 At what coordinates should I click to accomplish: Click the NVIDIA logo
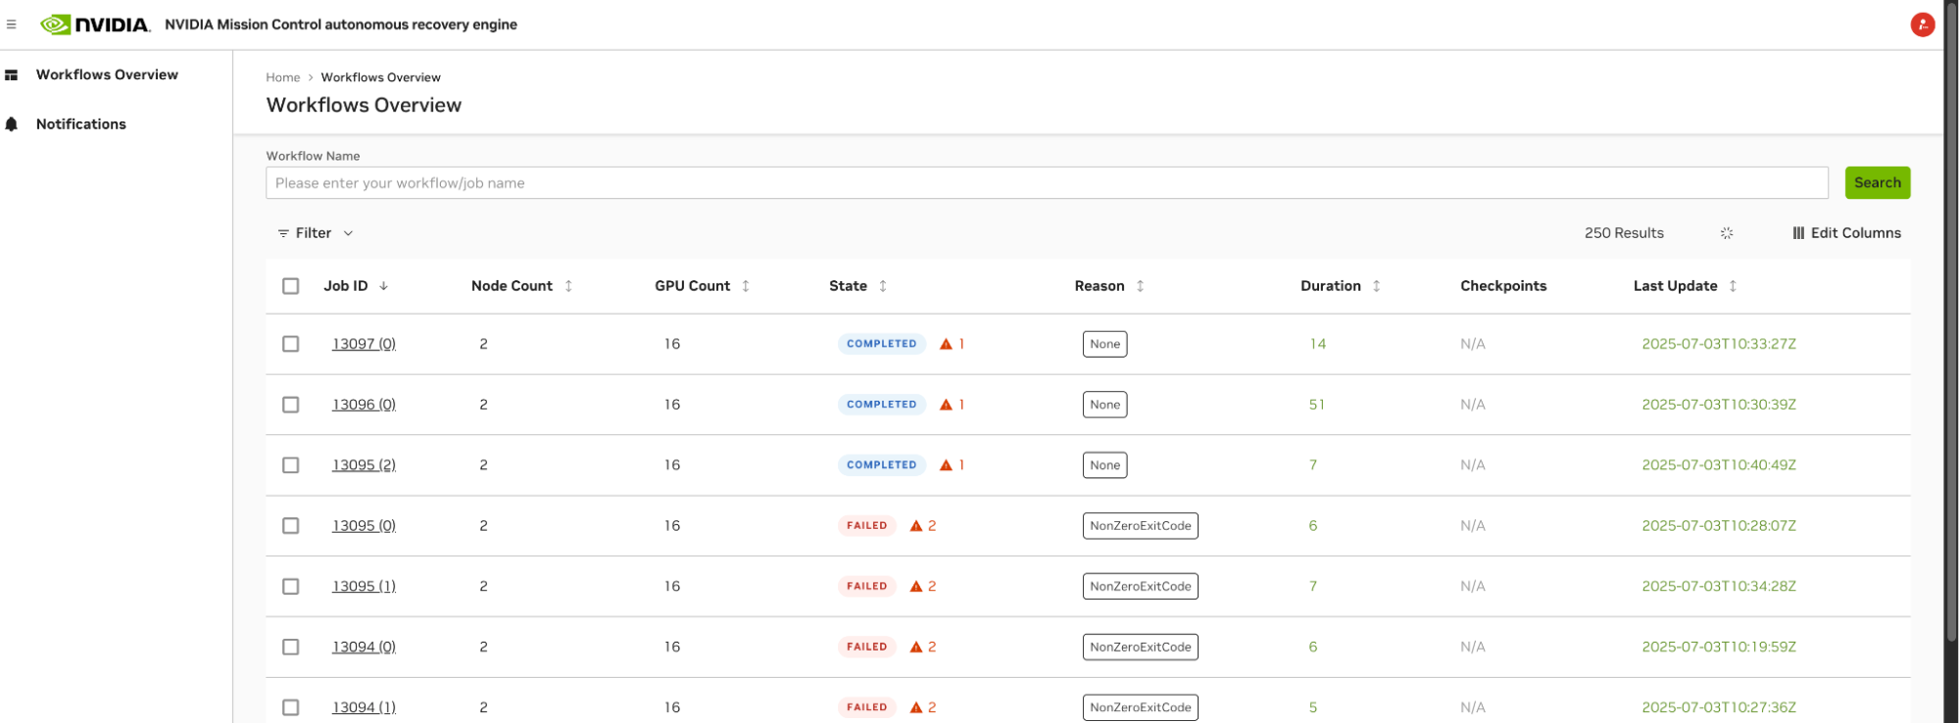[x=96, y=24]
